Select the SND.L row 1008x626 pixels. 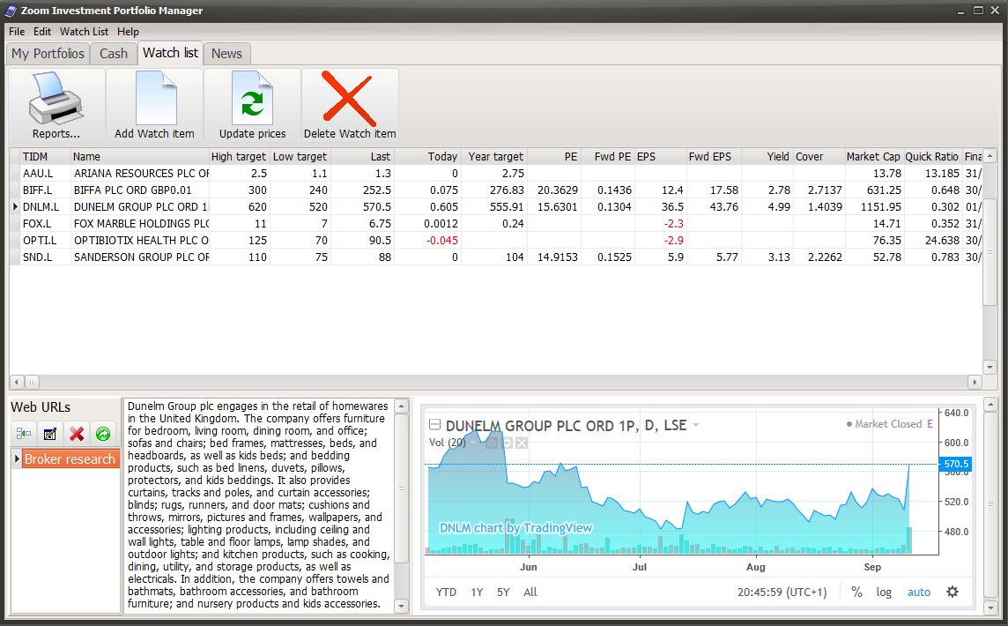(x=496, y=257)
